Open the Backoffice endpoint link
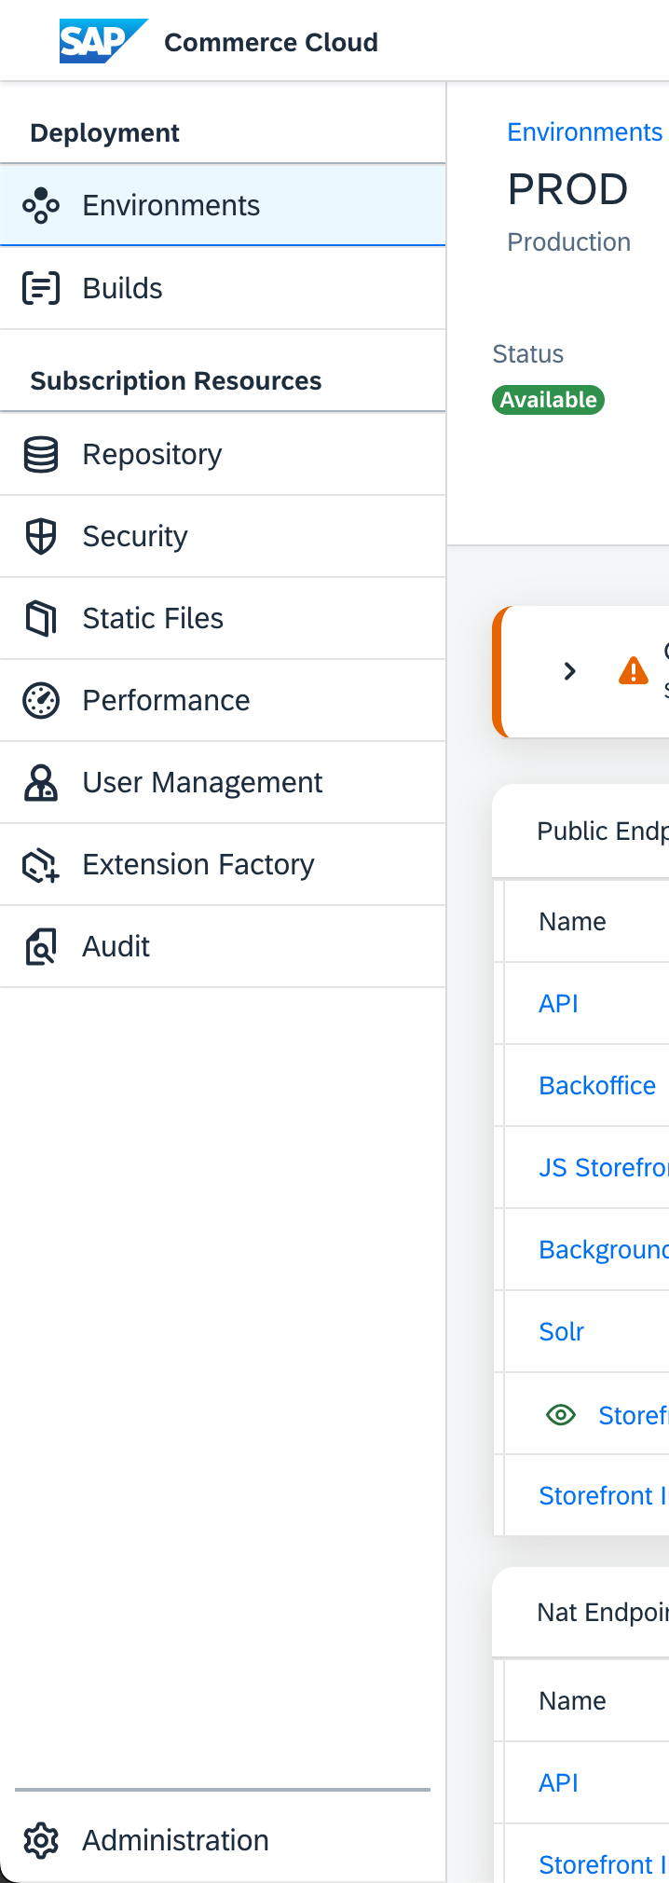The width and height of the screenshot is (669, 1883). pos(597,1085)
